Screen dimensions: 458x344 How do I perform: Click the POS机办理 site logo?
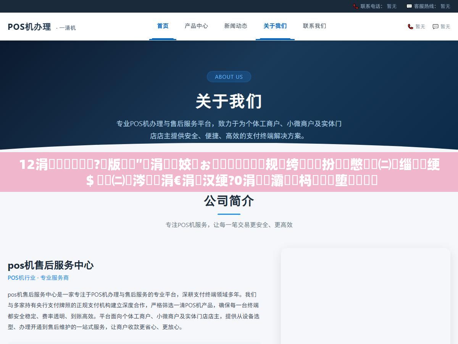click(x=29, y=27)
